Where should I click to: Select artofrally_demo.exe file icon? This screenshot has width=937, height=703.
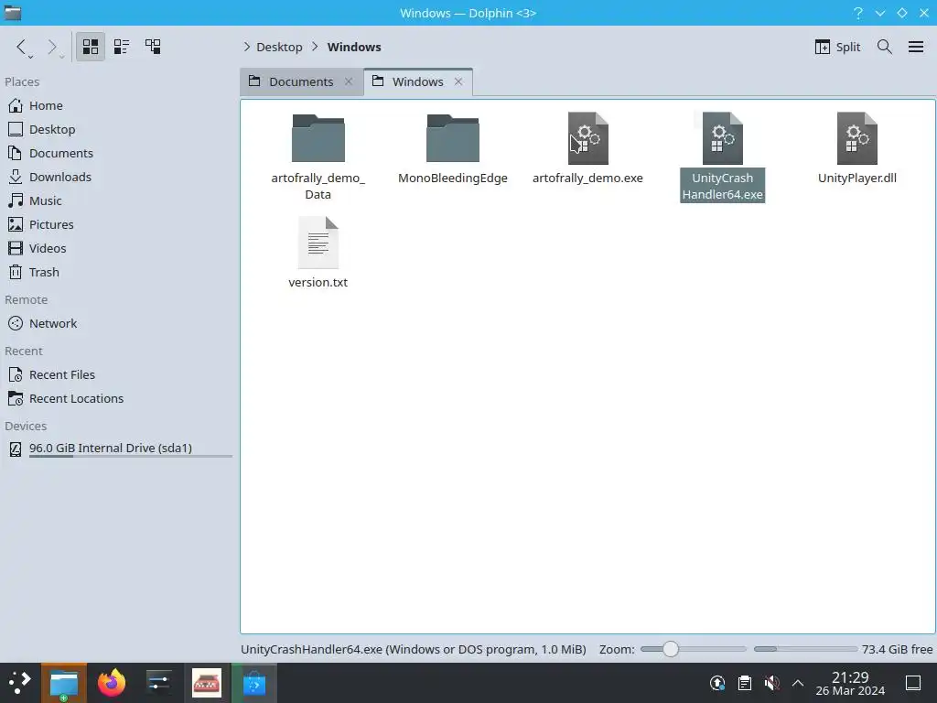(588, 138)
